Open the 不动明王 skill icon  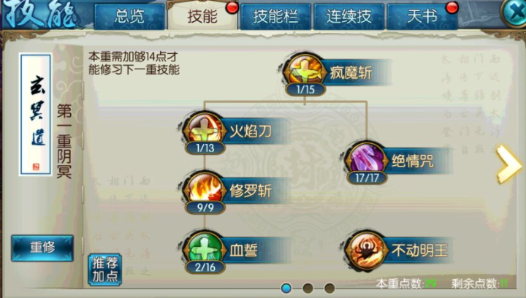pyautogui.click(x=366, y=249)
